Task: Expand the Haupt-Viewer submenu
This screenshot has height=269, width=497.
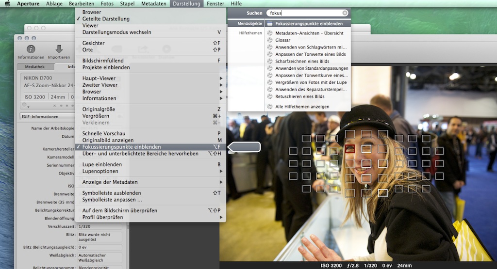Action: point(150,78)
